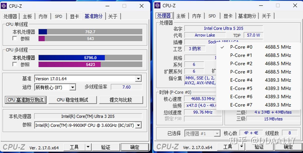Open 基准跑分 tab in right window
This screenshot has height=153, width=303.
pos(247,16)
